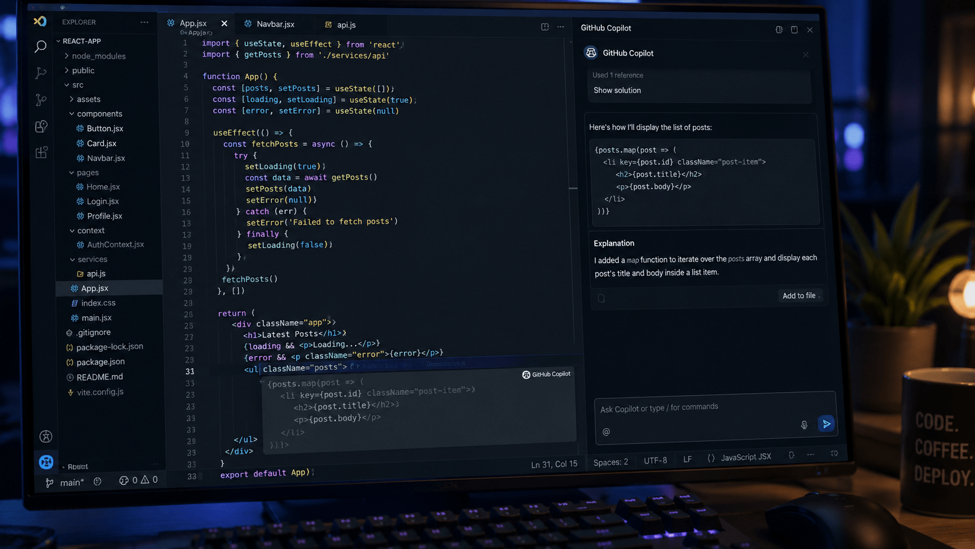Split the editor with the layout icon
The image size is (975, 549).
pyautogui.click(x=545, y=27)
